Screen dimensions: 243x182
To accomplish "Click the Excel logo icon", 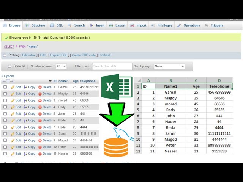I will coord(117,87).
